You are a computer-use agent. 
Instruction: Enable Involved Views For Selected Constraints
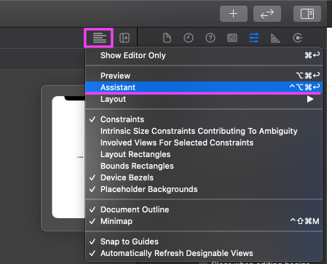tap(204, 143)
